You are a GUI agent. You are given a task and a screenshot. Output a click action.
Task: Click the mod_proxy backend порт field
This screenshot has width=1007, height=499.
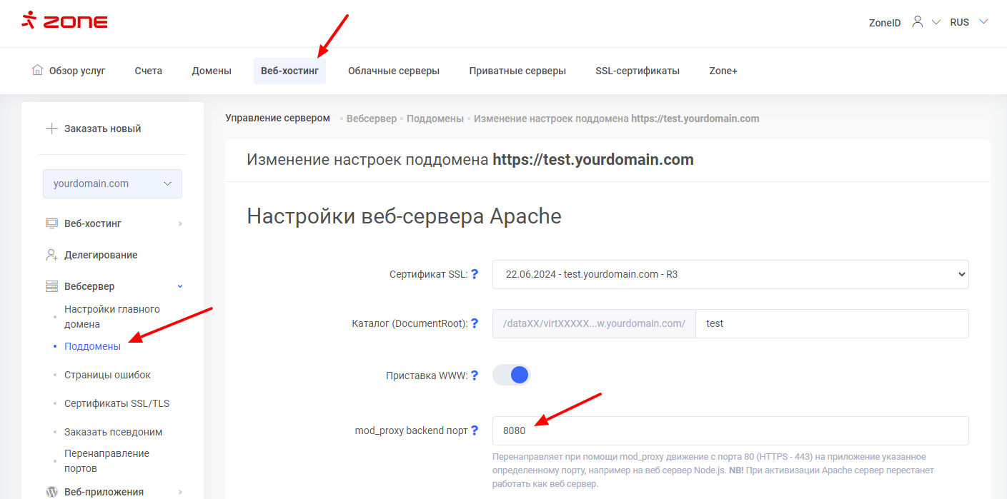730,430
